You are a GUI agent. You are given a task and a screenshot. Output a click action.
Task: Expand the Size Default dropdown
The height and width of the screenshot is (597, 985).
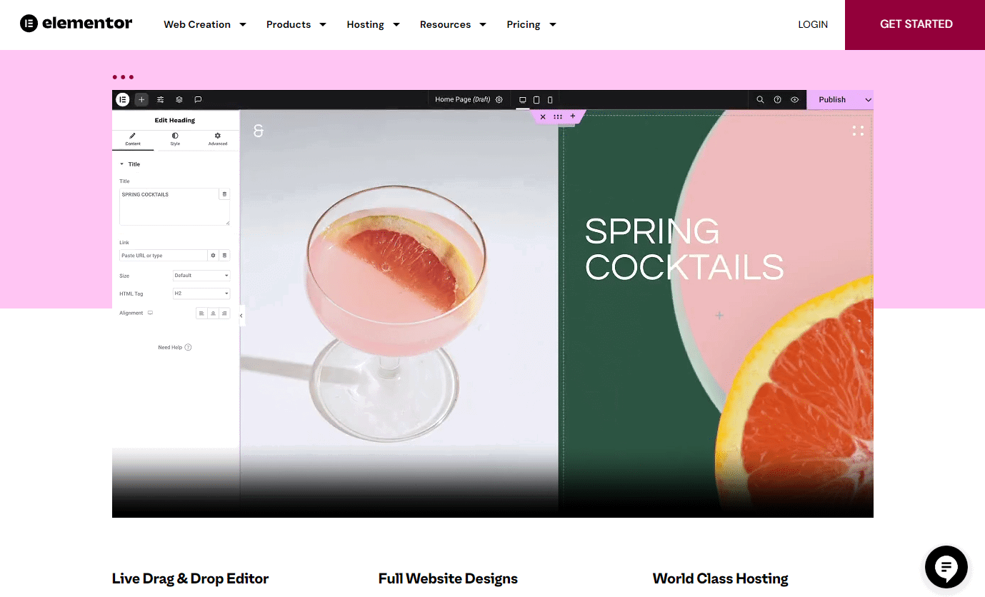pos(201,275)
